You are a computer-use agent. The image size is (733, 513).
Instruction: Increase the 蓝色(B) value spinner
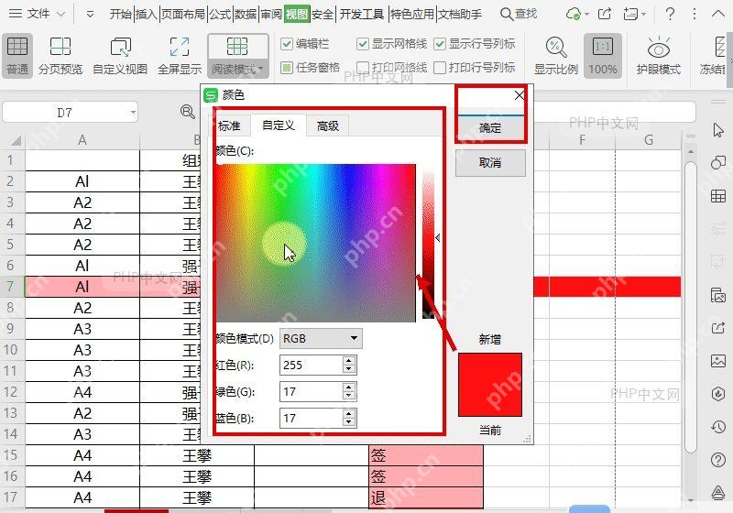[x=349, y=413]
